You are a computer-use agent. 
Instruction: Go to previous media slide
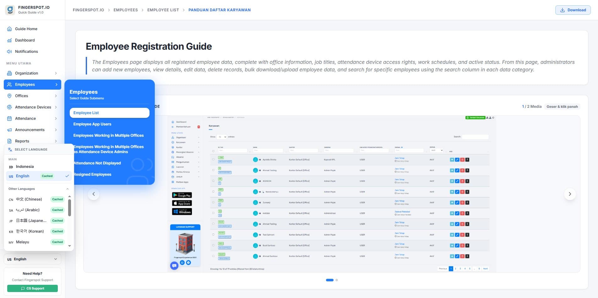click(x=94, y=194)
